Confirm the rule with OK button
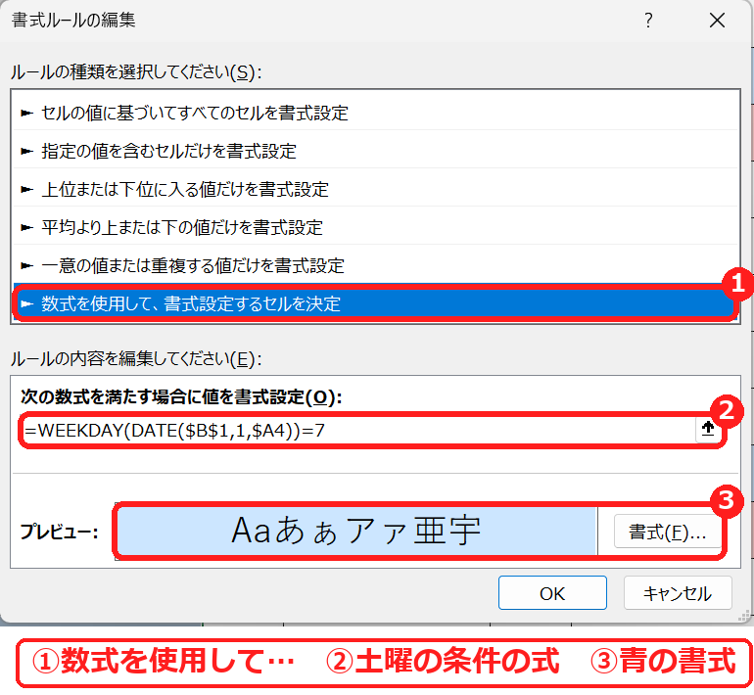The height and width of the screenshot is (695, 754). point(552,593)
